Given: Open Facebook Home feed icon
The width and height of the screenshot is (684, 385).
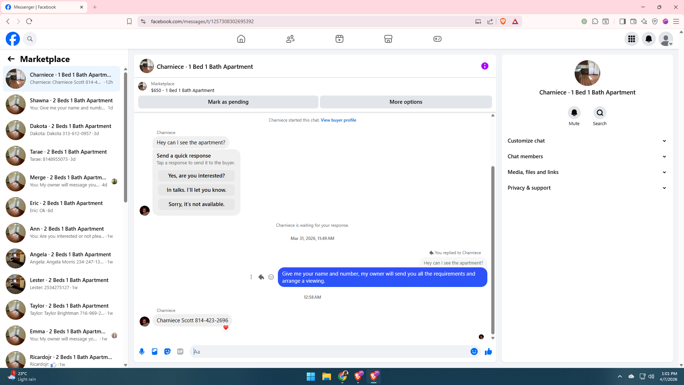Looking at the screenshot, I should click(241, 39).
